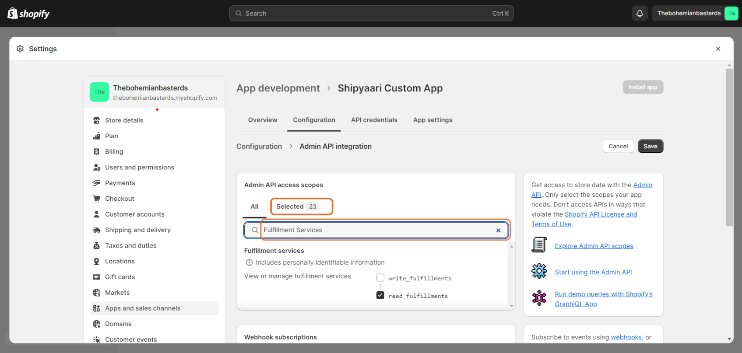Enable the write_fulfillments scope checkbox
This screenshot has height=353, width=742.
[x=380, y=278]
